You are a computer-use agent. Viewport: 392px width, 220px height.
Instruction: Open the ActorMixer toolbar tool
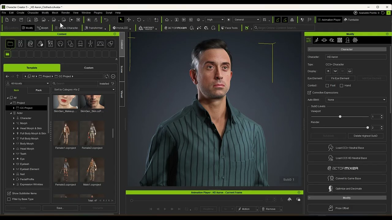[x=175, y=28]
